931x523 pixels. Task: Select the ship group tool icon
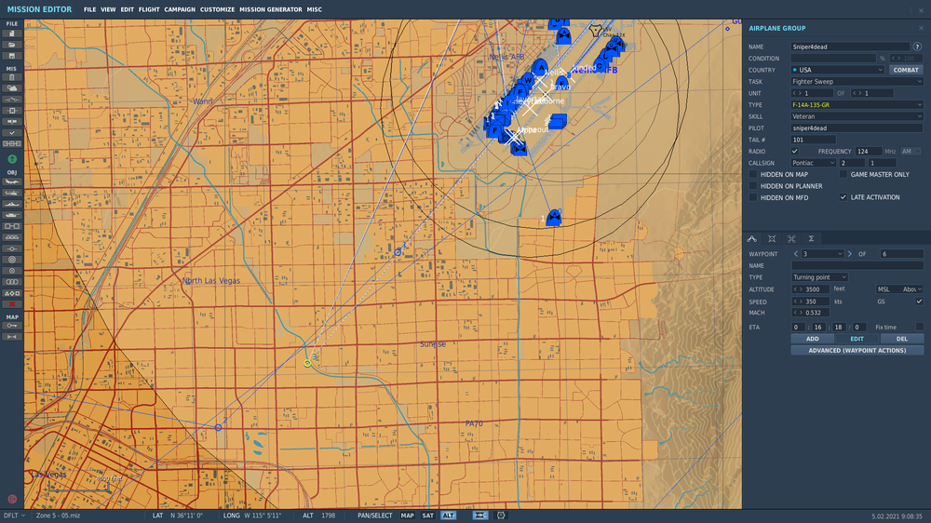[x=12, y=203]
